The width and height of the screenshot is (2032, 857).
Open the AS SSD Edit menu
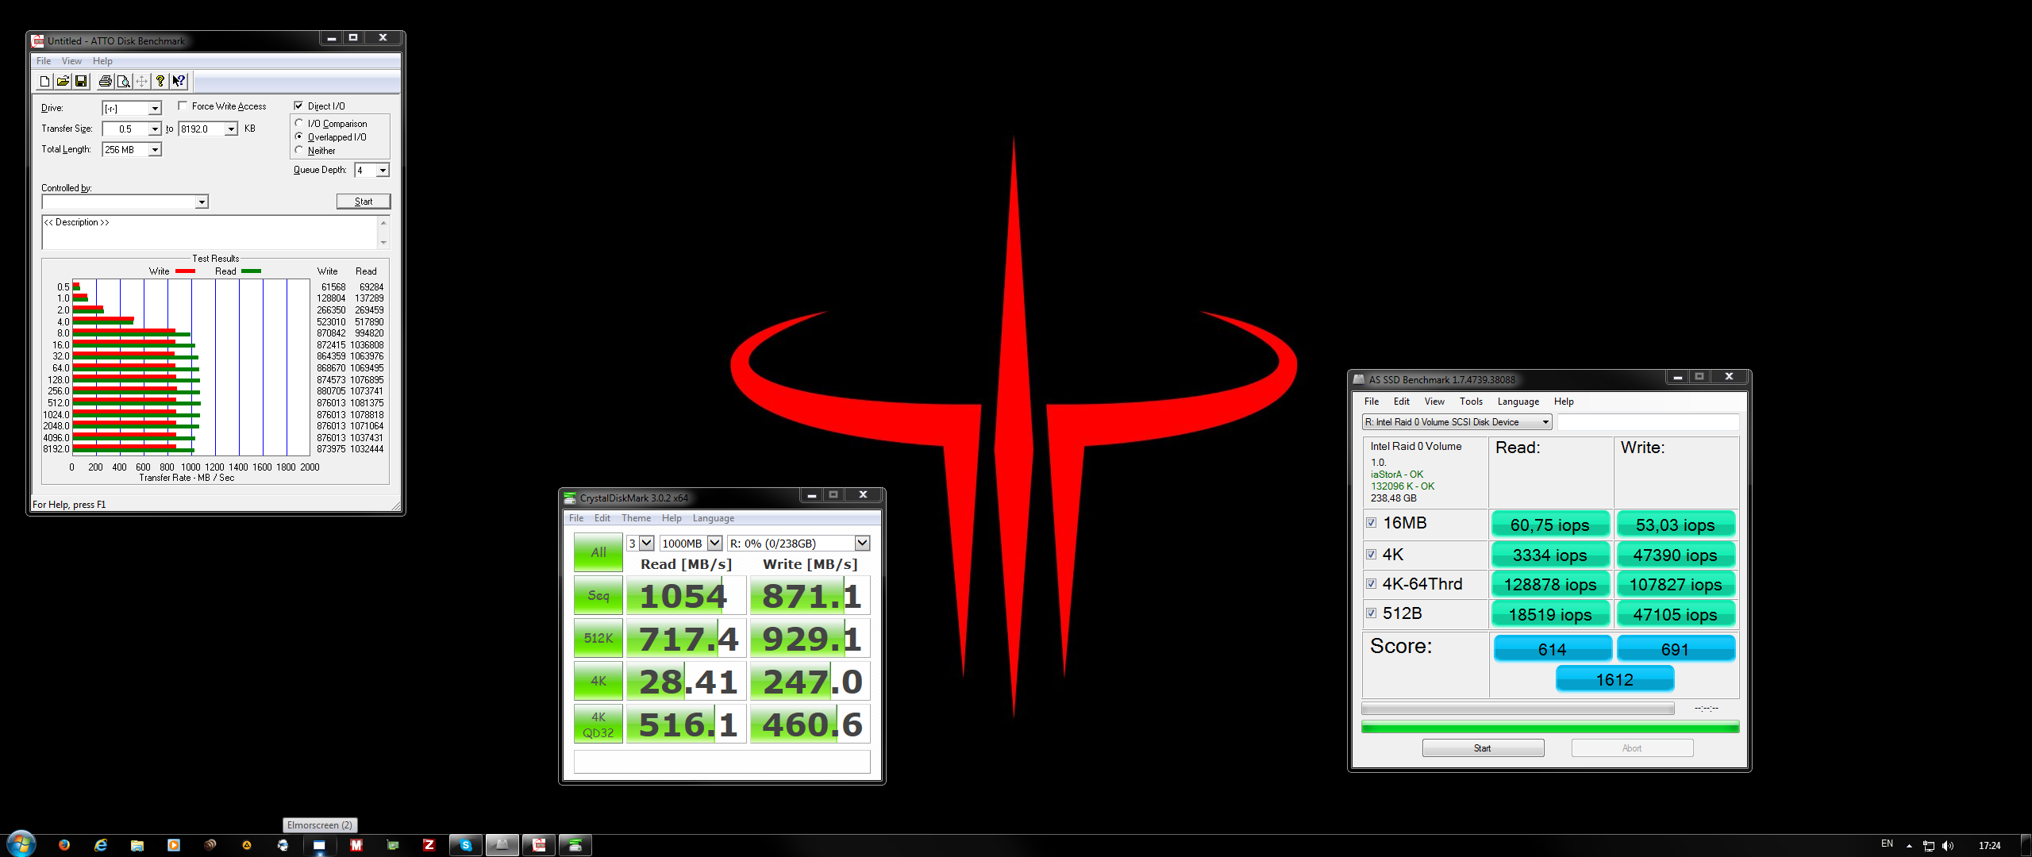pyautogui.click(x=1402, y=402)
